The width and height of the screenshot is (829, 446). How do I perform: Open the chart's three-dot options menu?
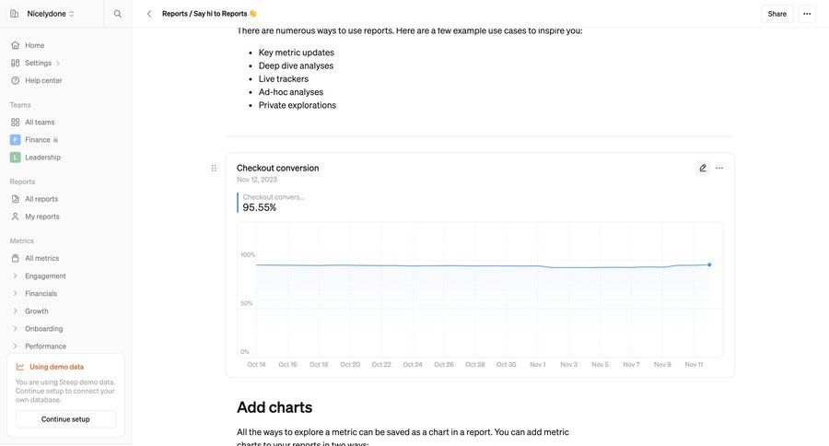(x=719, y=169)
